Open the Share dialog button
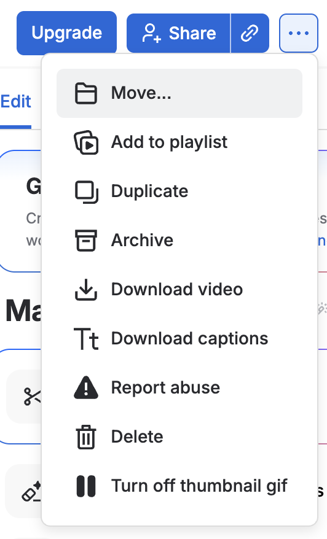 click(178, 33)
